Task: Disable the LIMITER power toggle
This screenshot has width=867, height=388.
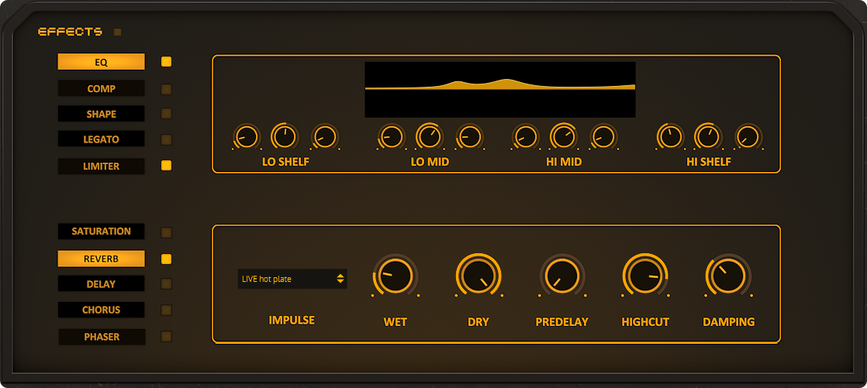Action: 167,166
